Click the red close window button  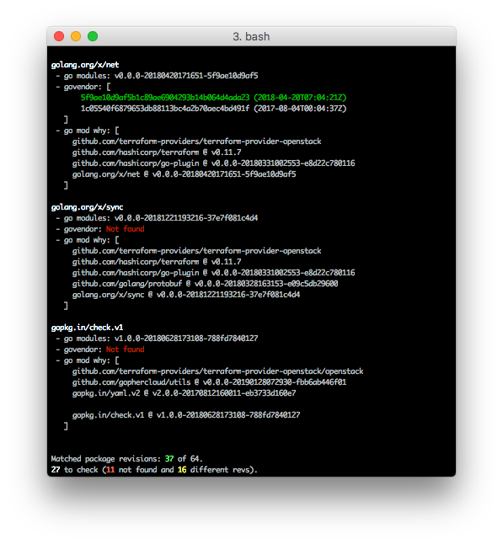(59, 36)
